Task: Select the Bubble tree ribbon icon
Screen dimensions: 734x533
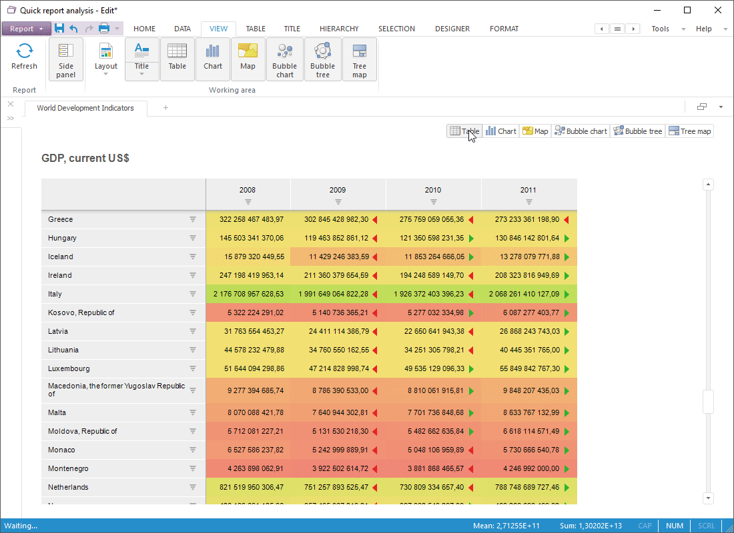Action: [x=322, y=59]
